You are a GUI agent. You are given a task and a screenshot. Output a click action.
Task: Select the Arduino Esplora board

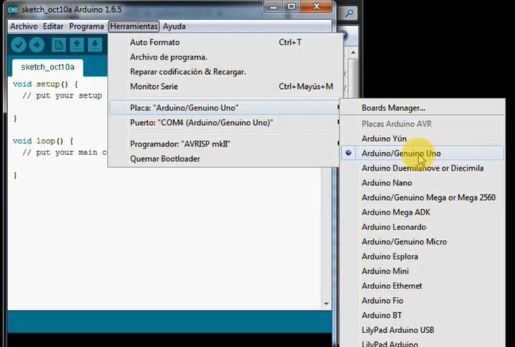tap(422, 257)
